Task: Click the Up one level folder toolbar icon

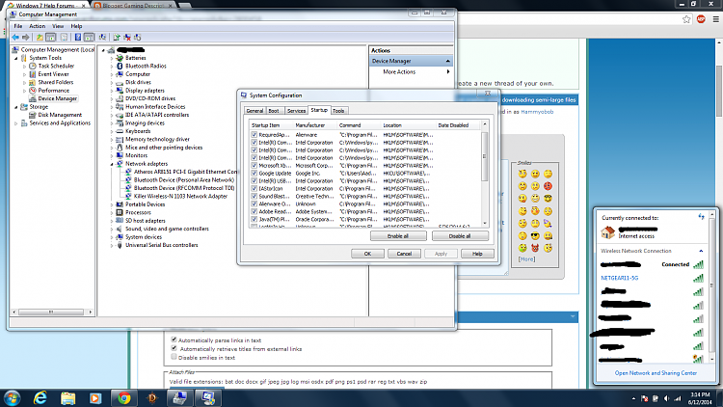Action: (x=40, y=38)
